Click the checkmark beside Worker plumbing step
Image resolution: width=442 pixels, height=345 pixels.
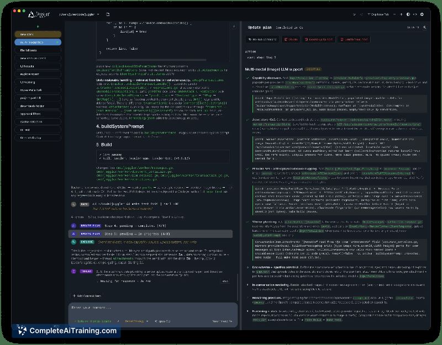pyautogui.click(x=248, y=222)
